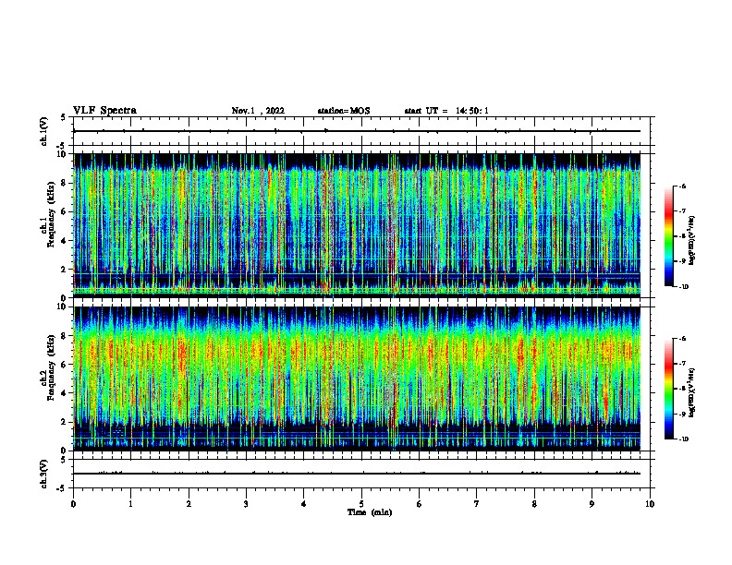The image size is (732, 565).
Task: Click the ch.2 "Frequency (kHz)" axis label
Action: coord(51,367)
